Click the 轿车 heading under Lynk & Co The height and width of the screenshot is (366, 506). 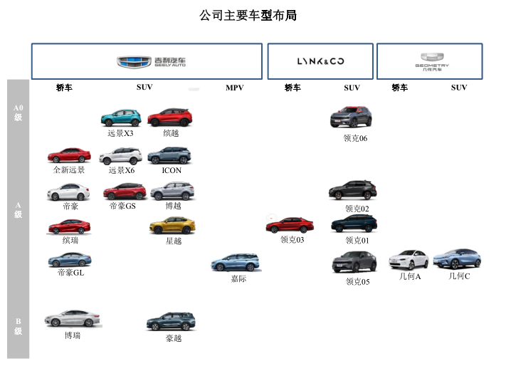292,88
